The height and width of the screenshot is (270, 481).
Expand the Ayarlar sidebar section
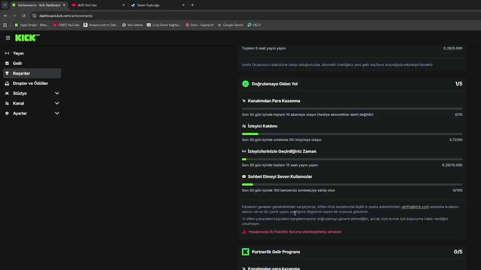(57, 113)
